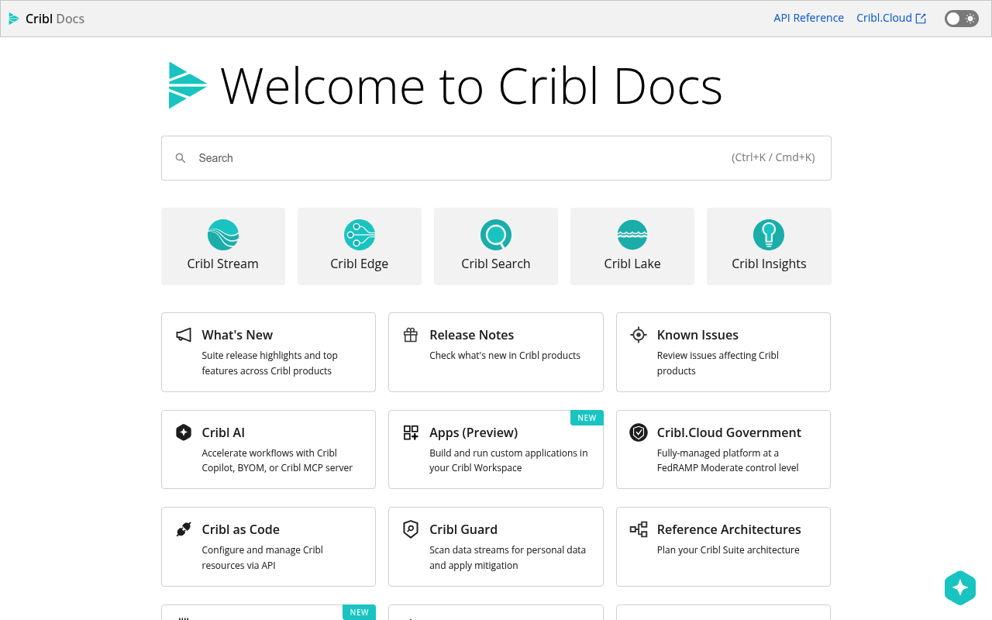Click the external link icon beside Cribl.Cloud
This screenshot has height=620, width=992.
[x=921, y=19]
